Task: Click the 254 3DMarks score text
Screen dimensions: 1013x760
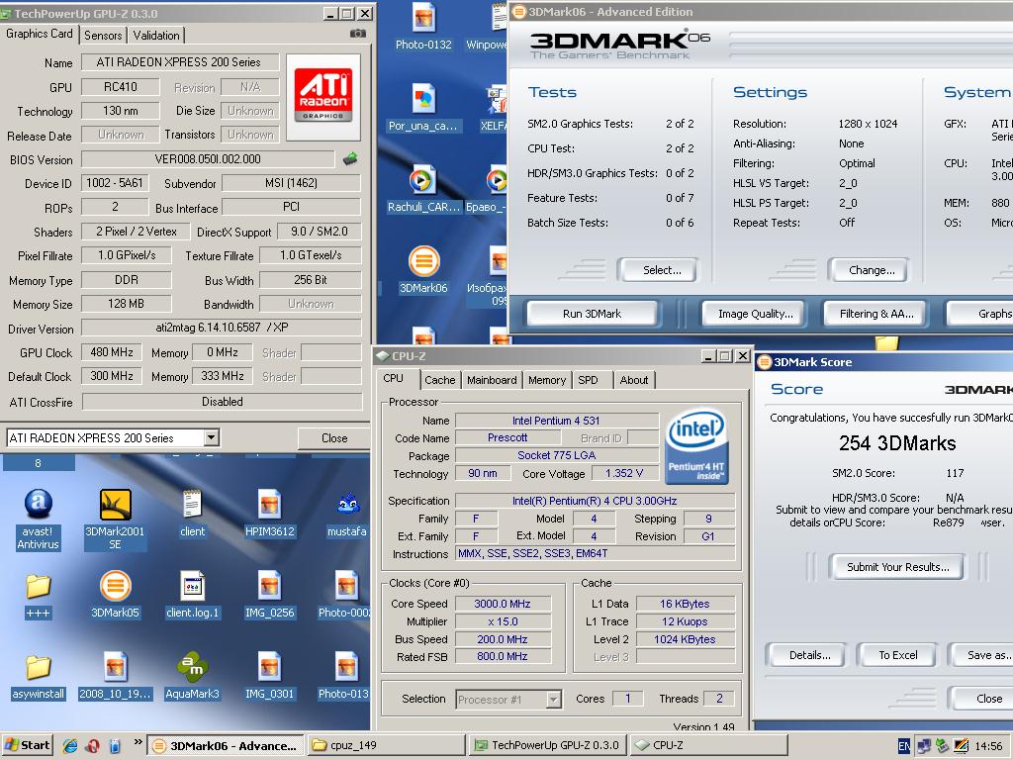Action: (x=896, y=442)
